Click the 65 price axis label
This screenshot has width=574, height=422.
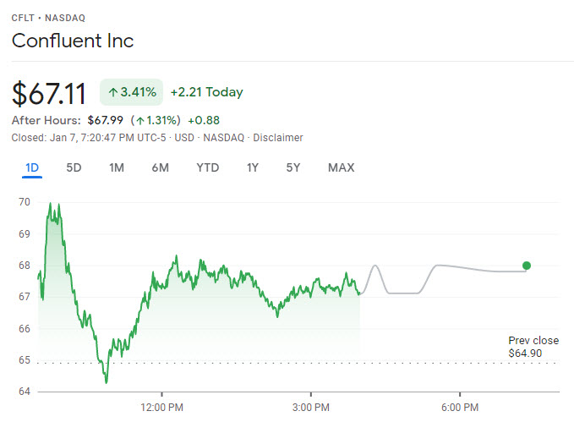25,360
